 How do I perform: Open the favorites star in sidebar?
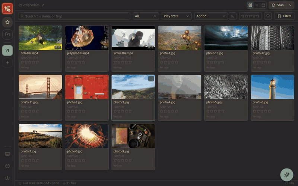tap(7, 22)
